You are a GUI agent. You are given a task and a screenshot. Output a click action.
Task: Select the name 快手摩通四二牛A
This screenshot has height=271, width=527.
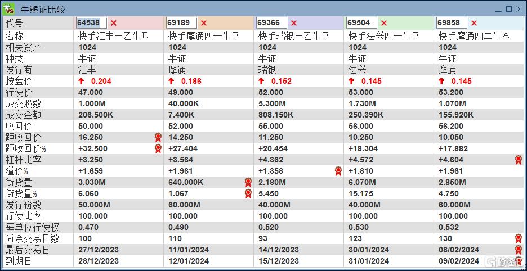point(474,35)
